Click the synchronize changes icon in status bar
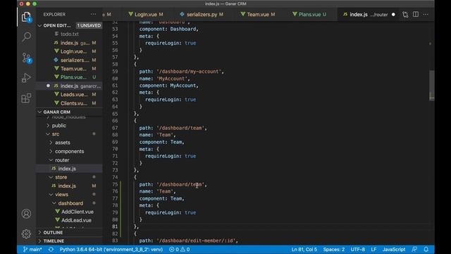This screenshot has height=254, width=451. pos(51,249)
